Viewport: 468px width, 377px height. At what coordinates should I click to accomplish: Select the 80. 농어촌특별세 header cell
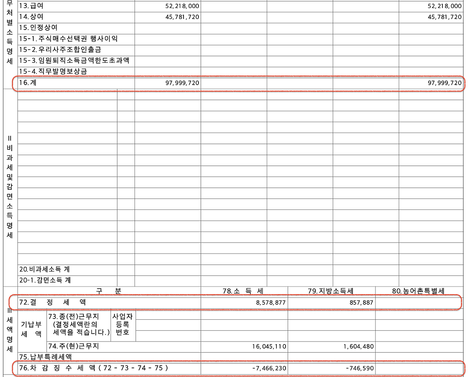tap(418, 291)
